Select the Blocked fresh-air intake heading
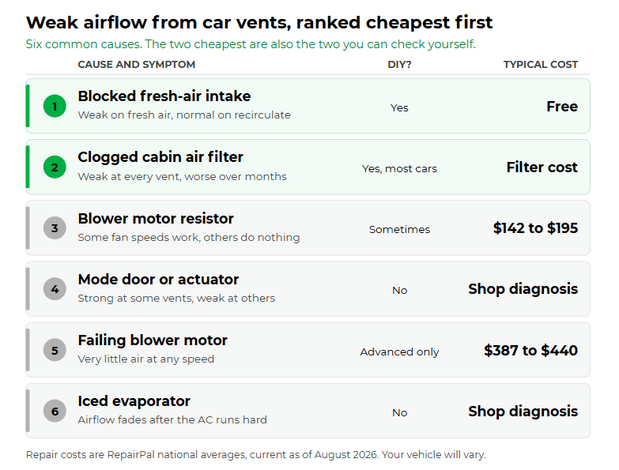This screenshot has width=619, height=470. 164,96
